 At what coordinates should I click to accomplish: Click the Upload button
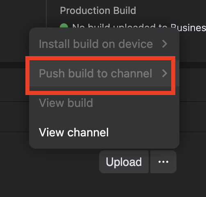click(124, 162)
